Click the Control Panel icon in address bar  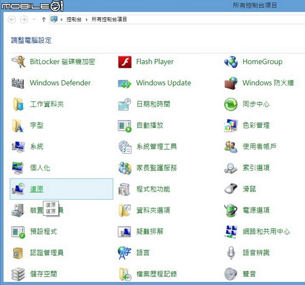pyautogui.click(x=54, y=19)
